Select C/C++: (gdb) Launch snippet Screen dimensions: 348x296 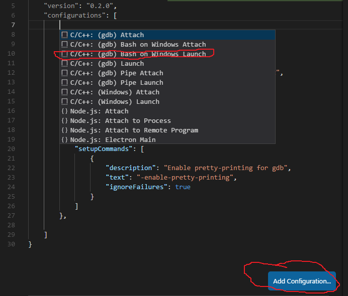click(x=167, y=64)
